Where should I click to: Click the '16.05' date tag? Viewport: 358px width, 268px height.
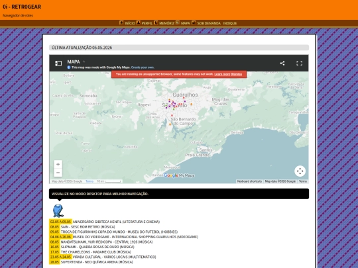point(54,247)
